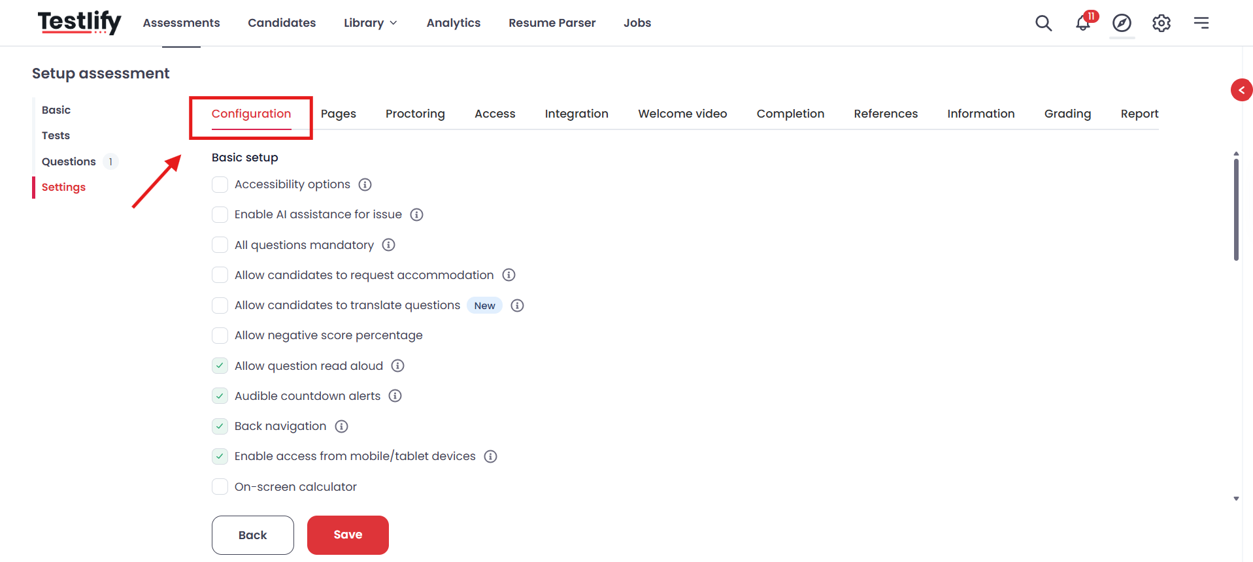The image size is (1253, 562).
Task: Click the compass explore icon
Action: (1122, 23)
